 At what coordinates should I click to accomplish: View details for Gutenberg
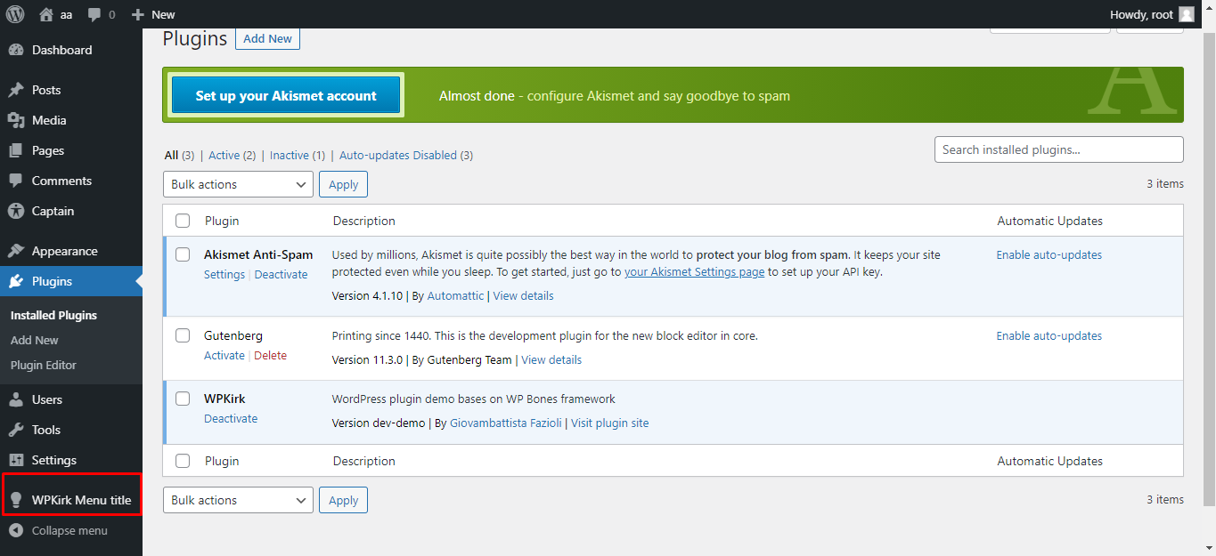point(551,359)
